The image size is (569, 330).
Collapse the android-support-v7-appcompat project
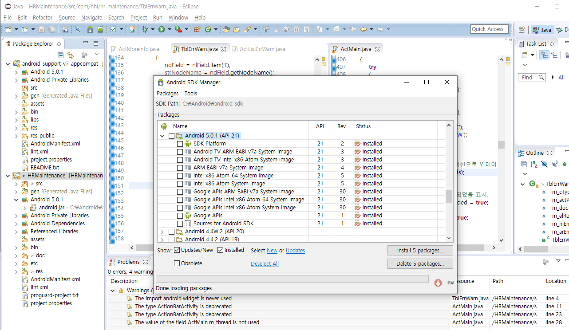(7, 64)
